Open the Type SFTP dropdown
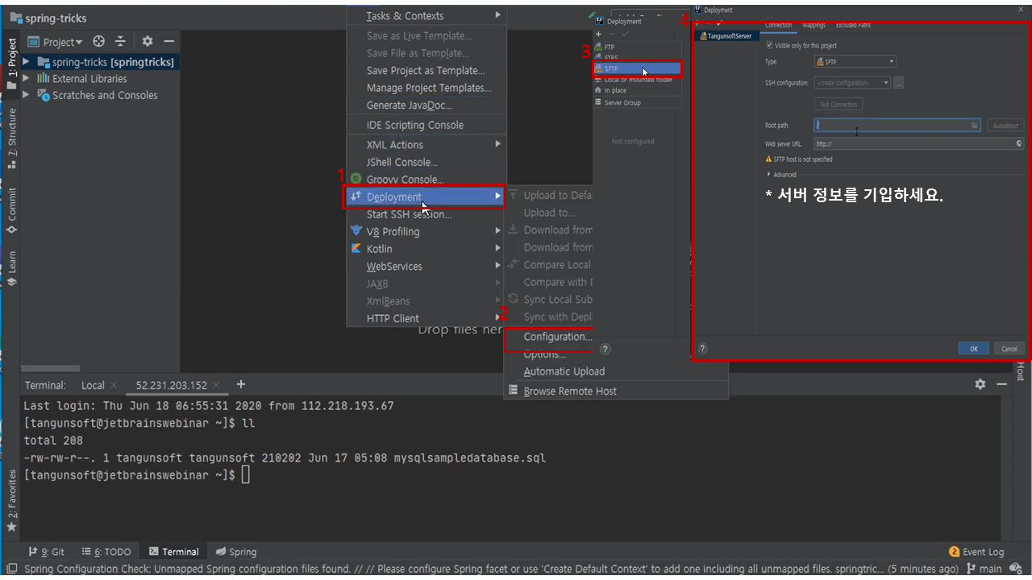 pyautogui.click(x=855, y=61)
